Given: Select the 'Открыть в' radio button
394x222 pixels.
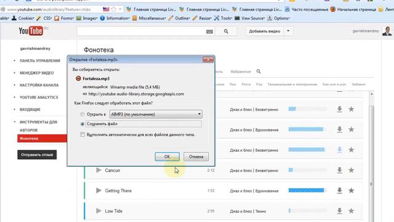Looking at the screenshot, I should (82, 114).
